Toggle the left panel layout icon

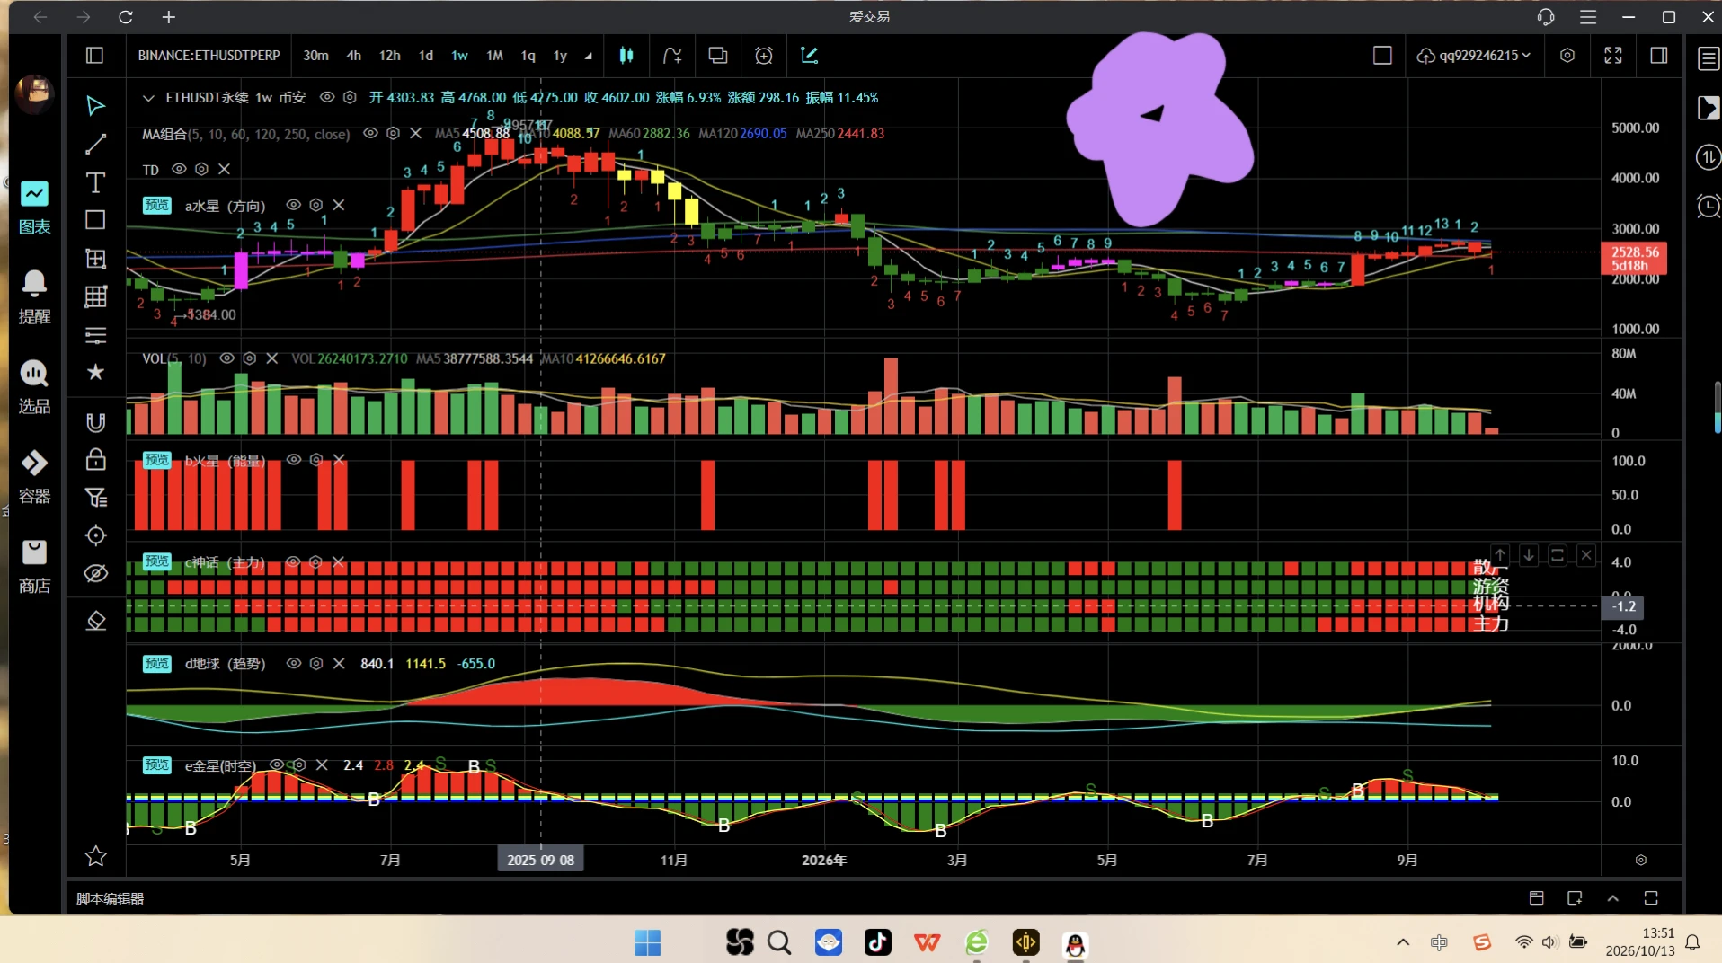pos(94,56)
